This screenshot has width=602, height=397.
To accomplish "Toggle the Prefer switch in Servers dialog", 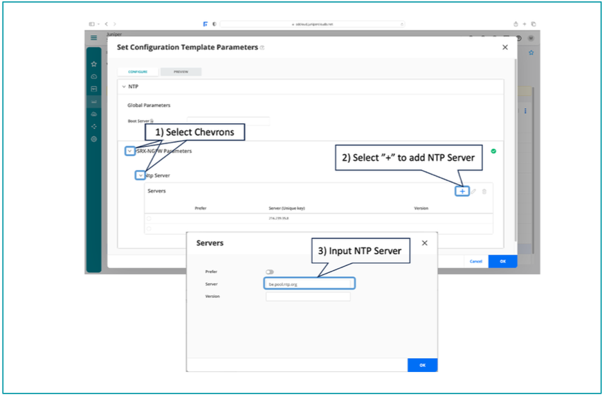I will 269,272.
